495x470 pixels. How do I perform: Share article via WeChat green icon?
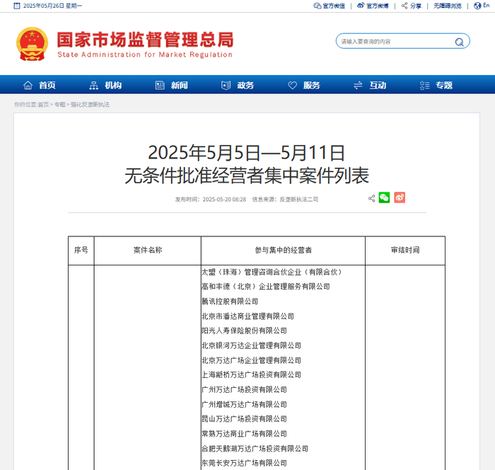coord(384,198)
